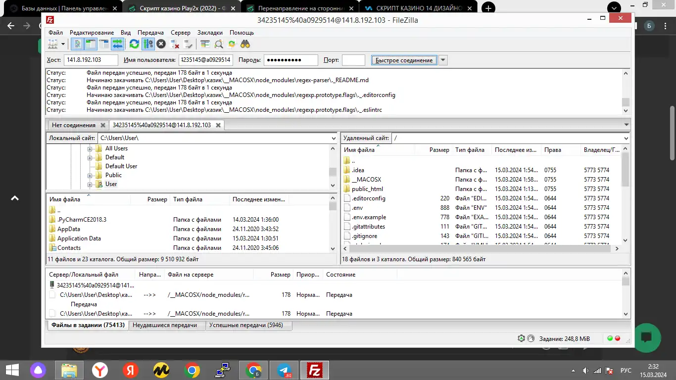This screenshot has width=676, height=380.
Task: Expand the All Users tree folder
Action: pyautogui.click(x=90, y=149)
